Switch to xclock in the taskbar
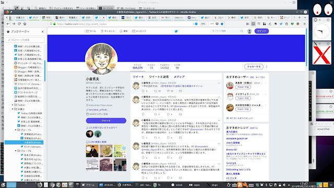The image size is (334, 188). (x=177, y=185)
